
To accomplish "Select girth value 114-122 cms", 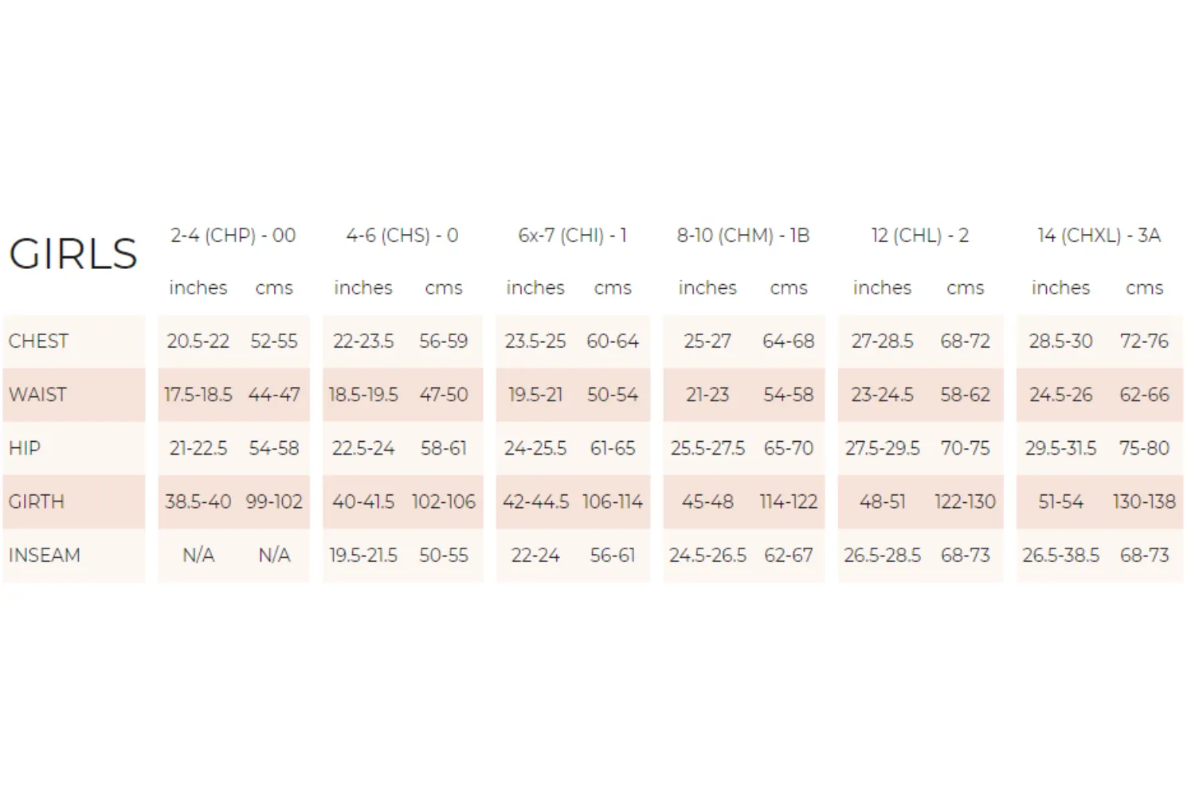I will pos(789,501).
